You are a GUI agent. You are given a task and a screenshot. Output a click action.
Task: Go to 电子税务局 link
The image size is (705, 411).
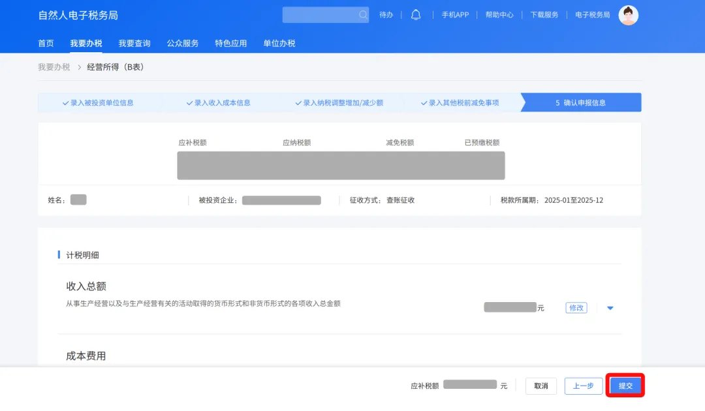pyautogui.click(x=593, y=15)
